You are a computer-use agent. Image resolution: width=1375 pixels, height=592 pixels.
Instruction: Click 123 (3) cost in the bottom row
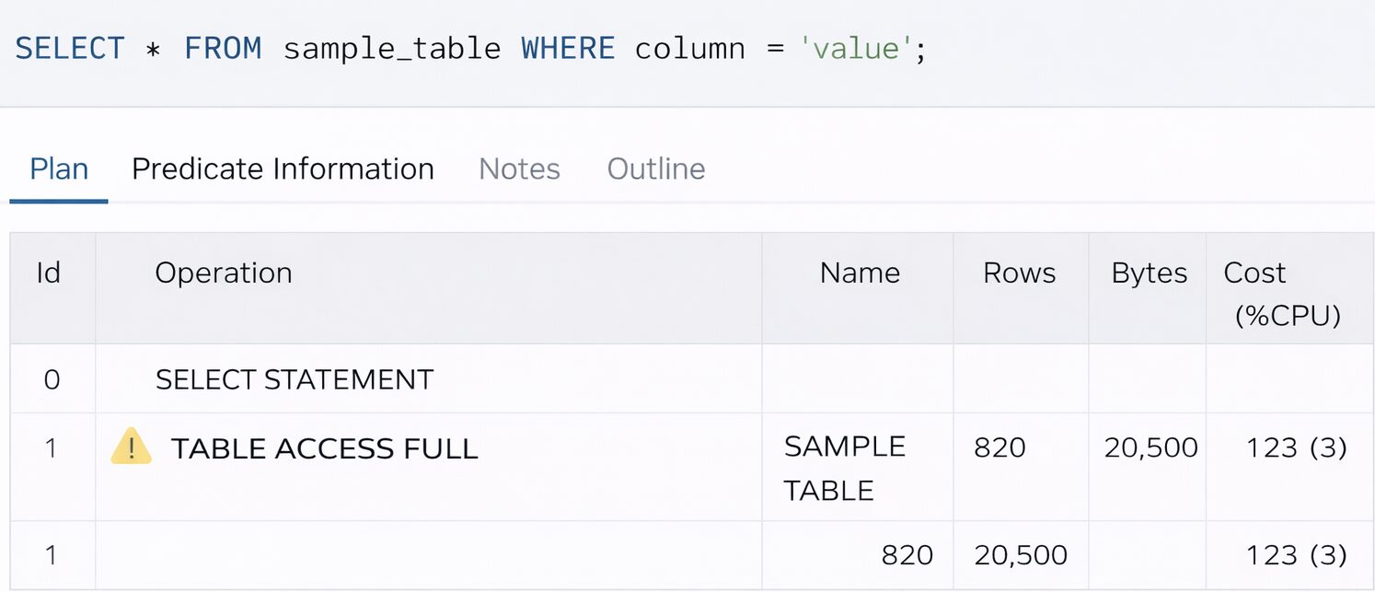point(1296,555)
